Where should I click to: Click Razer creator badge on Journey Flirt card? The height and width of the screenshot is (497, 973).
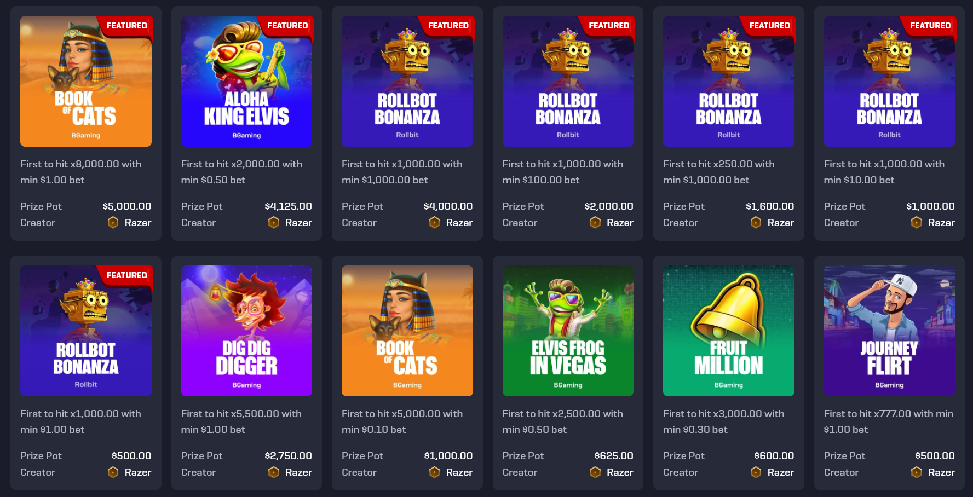pos(917,472)
